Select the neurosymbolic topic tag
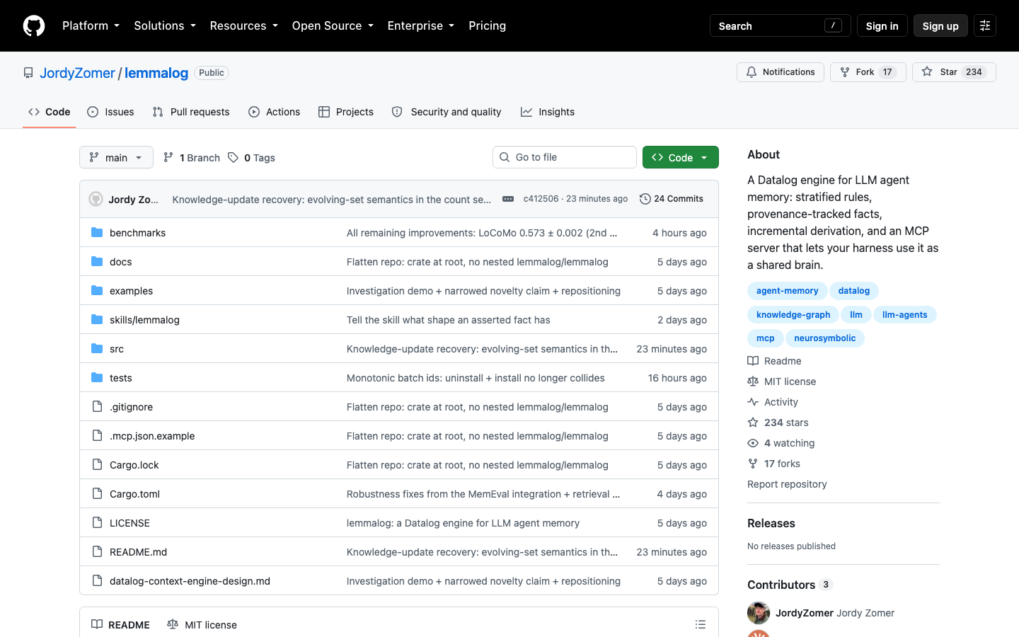This screenshot has height=637, width=1019. (824, 338)
